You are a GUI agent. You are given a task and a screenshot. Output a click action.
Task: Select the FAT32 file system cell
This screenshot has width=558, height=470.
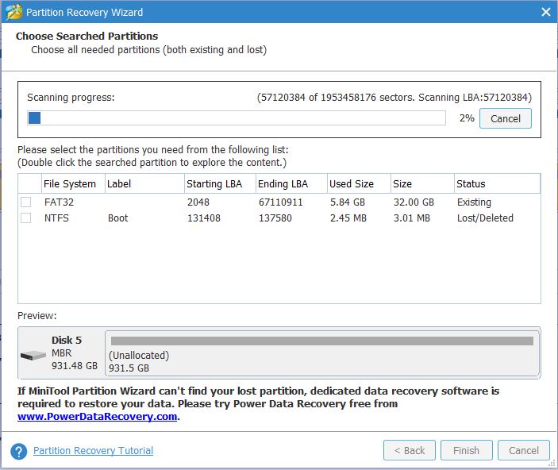(x=59, y=202)
